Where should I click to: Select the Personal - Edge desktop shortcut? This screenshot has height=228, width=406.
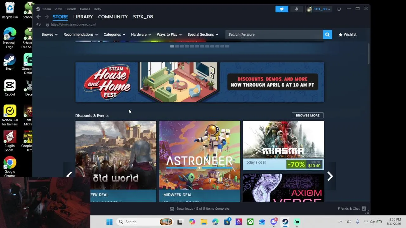[10, 38]
